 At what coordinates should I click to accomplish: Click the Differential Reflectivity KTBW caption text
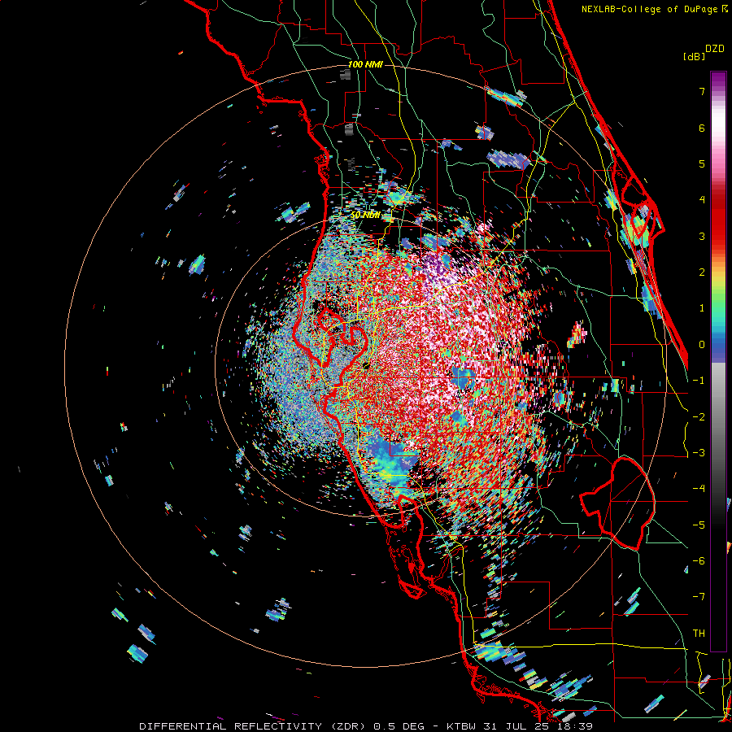(x=366, y=726)
